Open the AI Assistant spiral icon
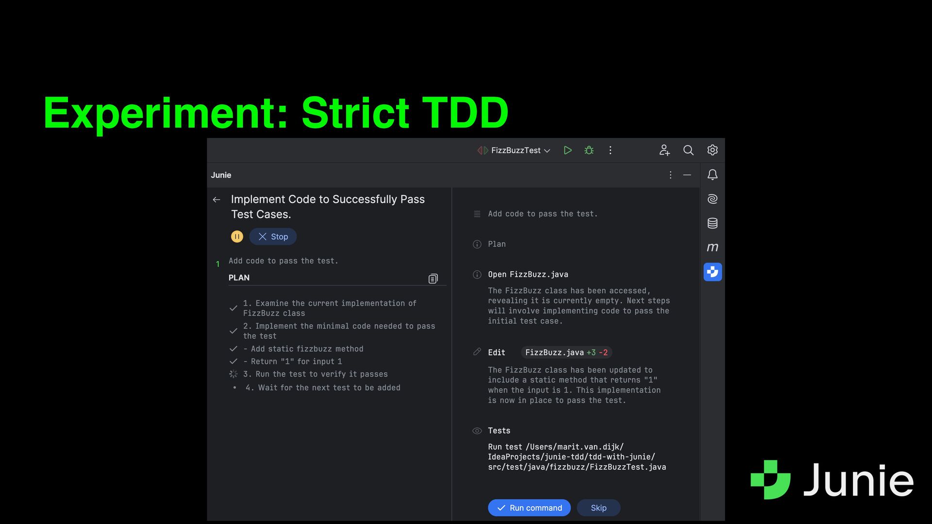Image resolution: width=932 pixels, height=524 pixels. pos(712,199)
